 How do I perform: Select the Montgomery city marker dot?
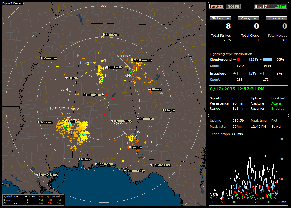(x=112, y=121)
